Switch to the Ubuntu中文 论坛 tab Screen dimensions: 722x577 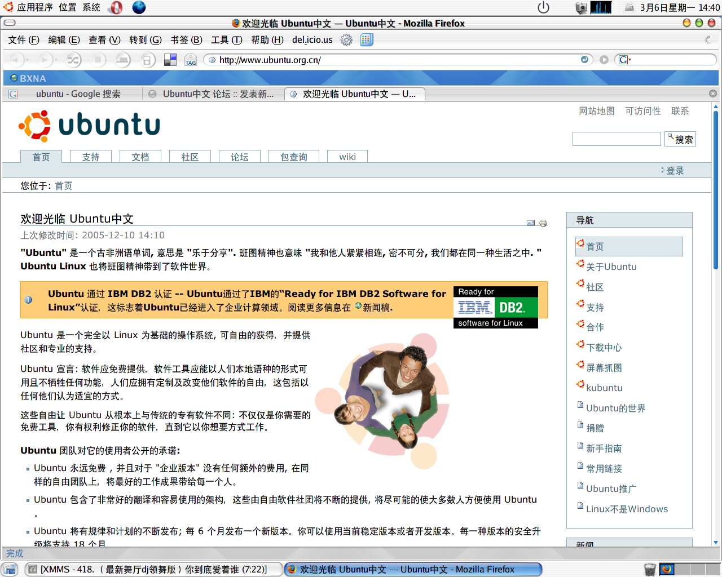[213, 94]
